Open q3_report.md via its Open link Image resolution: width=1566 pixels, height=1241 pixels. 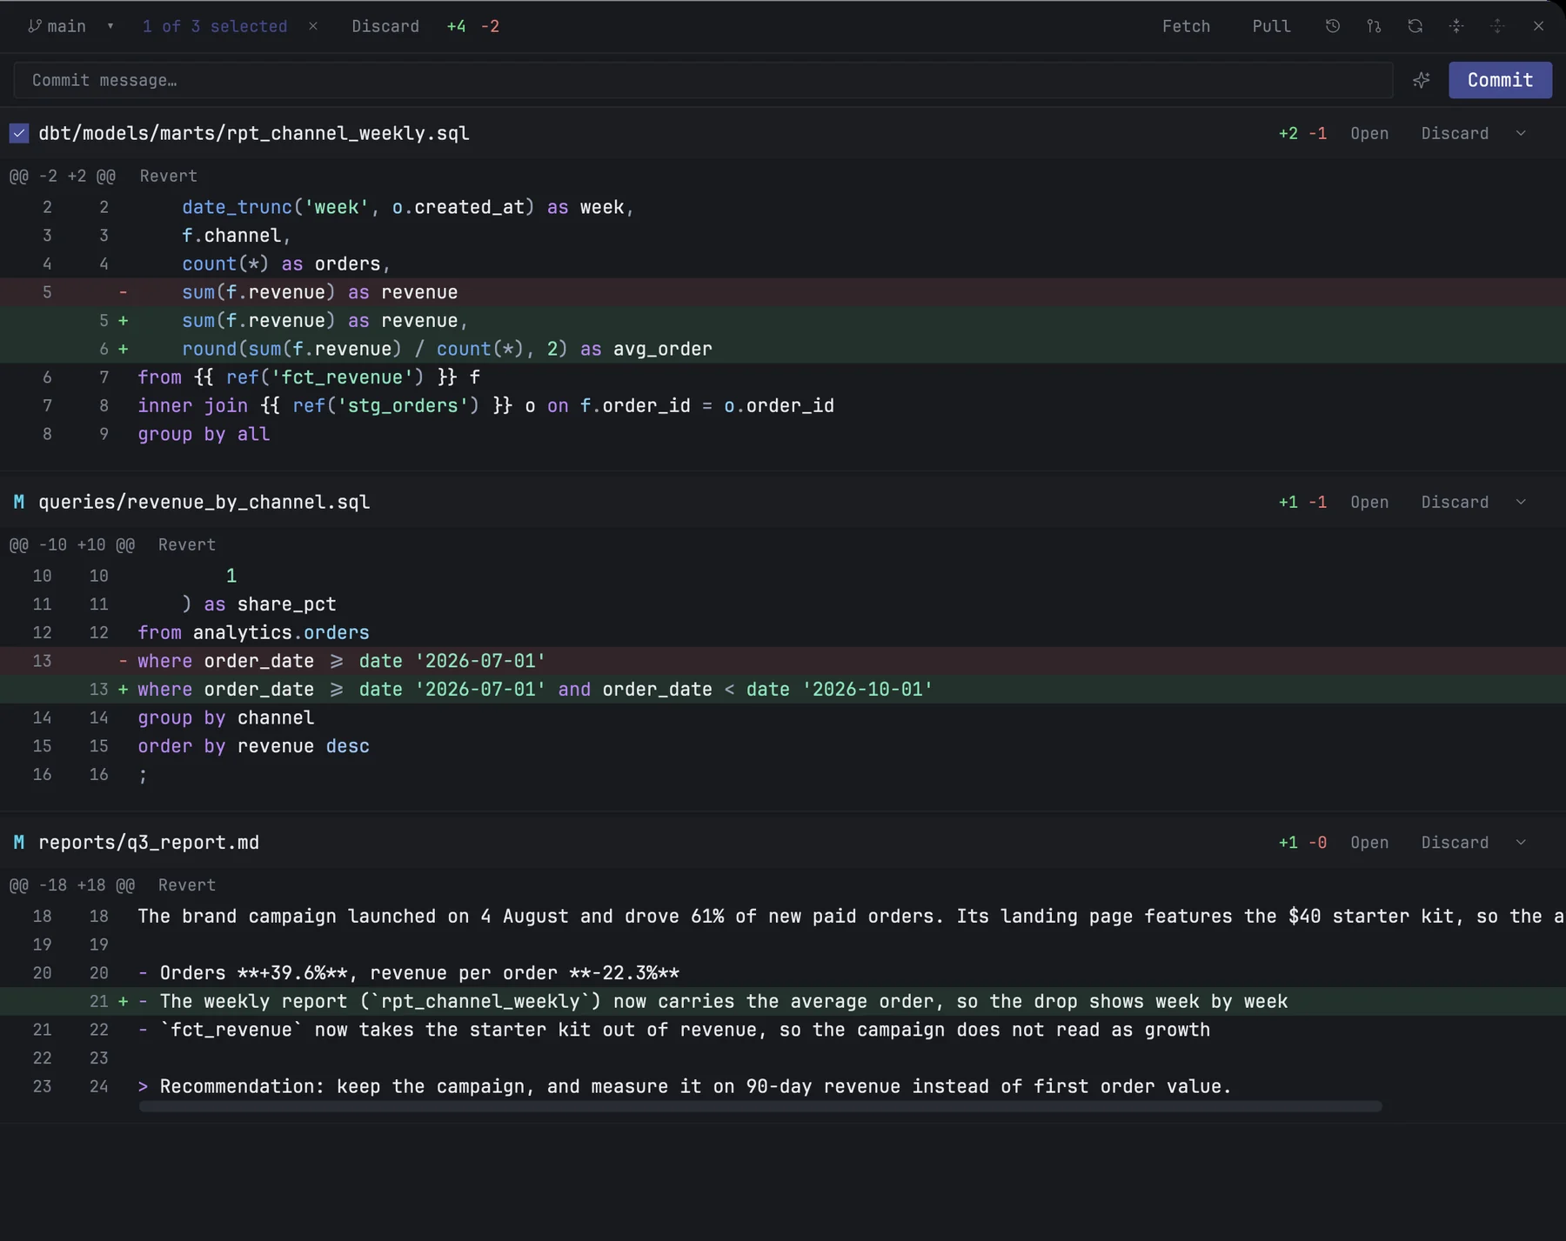[1369, 842]
